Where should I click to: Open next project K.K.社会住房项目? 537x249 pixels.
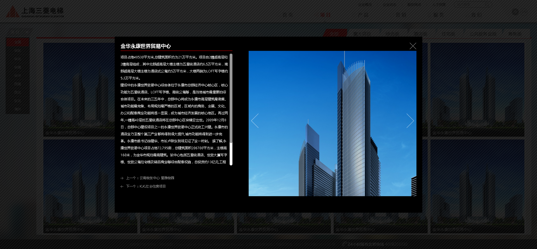point(146,186)
